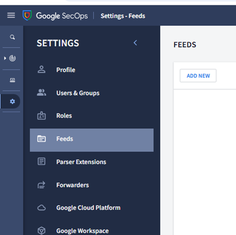Open the search icon in left rail
The width and height of the screenshot is (236, 235).
pos(12,37)
